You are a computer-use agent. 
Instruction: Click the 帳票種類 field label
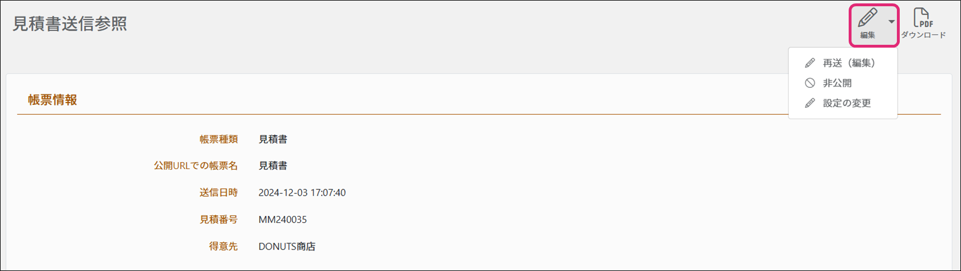coord(218,139)
